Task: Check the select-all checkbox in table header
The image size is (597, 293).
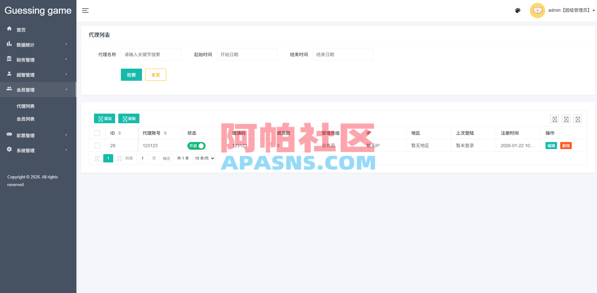Action: pos(97,133)
